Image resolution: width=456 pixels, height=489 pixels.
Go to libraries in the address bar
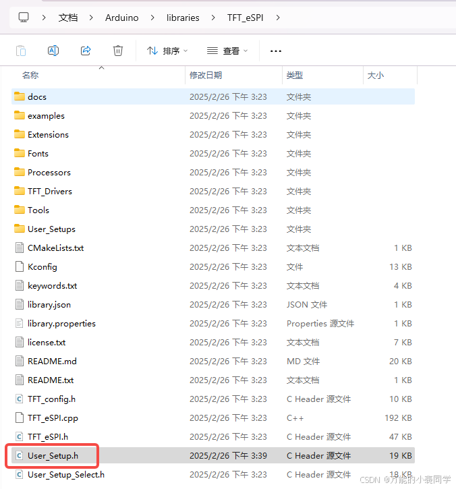pyautogui.click(x=183, y=18)
